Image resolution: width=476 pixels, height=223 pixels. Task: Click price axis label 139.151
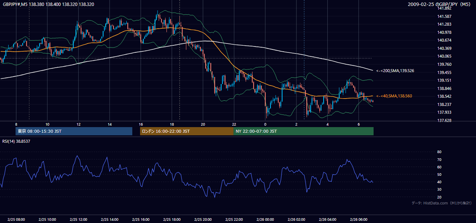pyautogui.click(x=444, y=80)
